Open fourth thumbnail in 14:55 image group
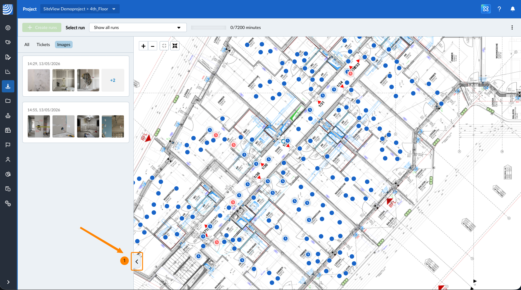Image resolution: width=521 pixels, height=290 pixels. pos(113,126)
